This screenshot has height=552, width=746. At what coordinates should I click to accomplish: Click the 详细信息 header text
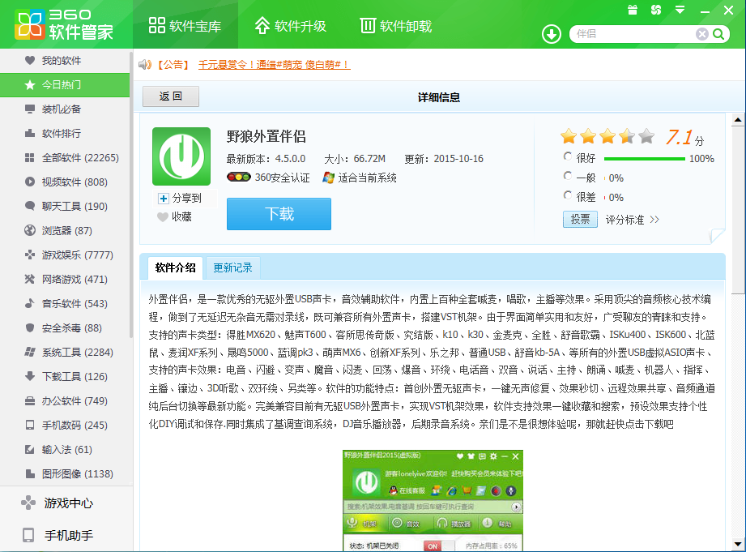click(439, 97)
